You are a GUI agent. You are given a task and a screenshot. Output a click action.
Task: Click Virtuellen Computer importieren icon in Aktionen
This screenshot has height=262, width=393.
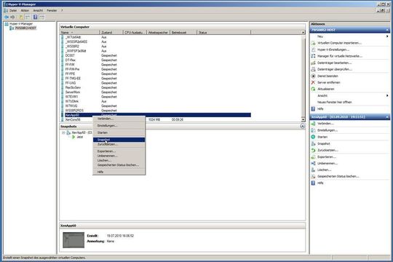313,43
